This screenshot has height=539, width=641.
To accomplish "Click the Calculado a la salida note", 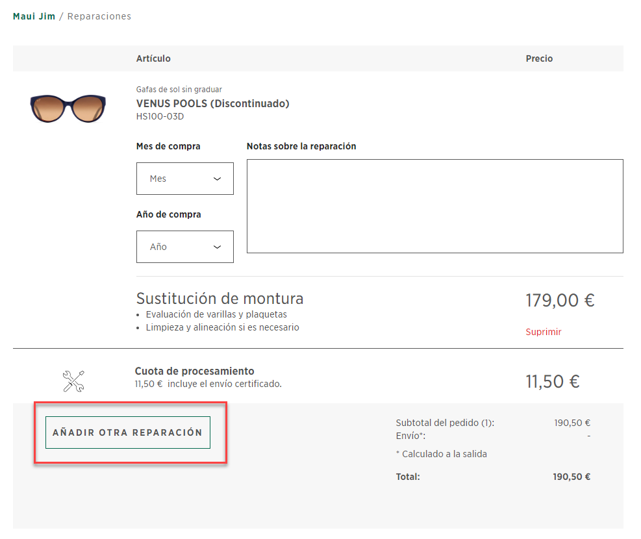I will point(442,454).
